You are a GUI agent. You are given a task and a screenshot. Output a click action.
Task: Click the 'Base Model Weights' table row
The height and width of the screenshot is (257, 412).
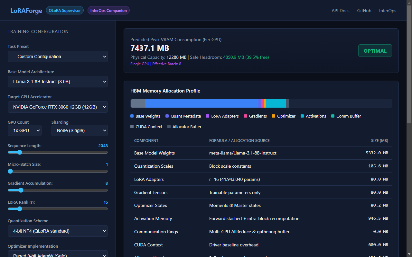coord(261,153)
